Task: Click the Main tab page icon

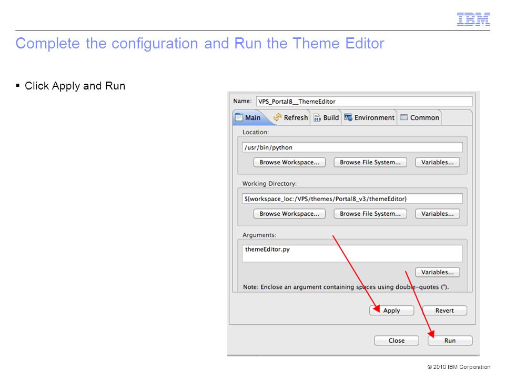Action: click(x=239, y=117)
